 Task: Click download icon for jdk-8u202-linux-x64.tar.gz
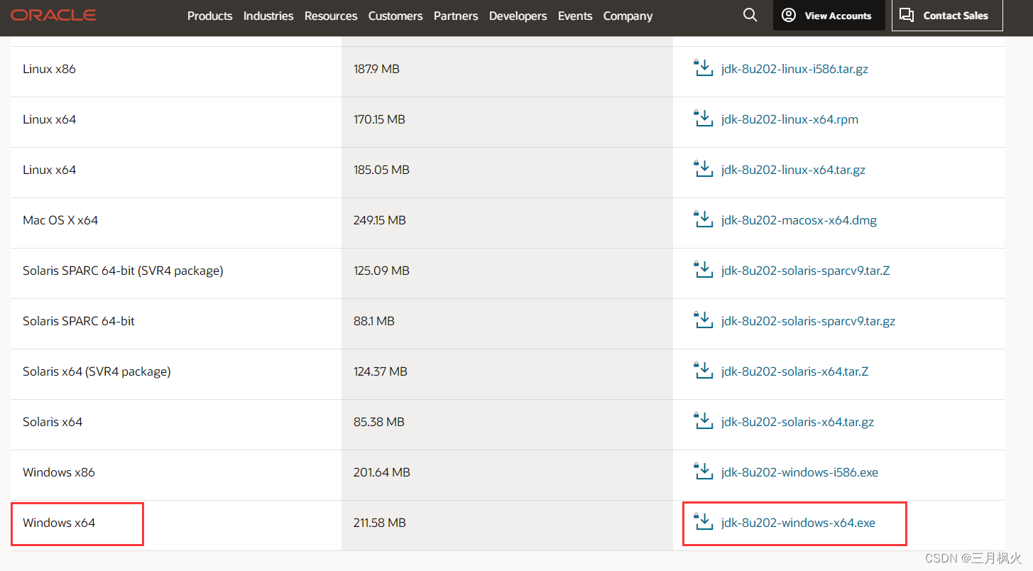tap(703, 169)
